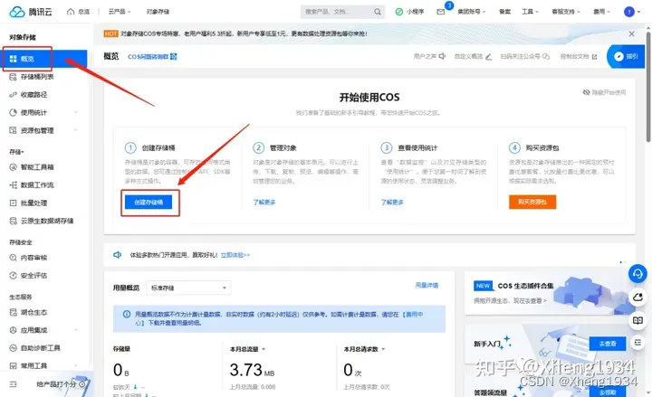
Task: Click 对象存储 in top navigation
Action: [x=158, y=12]
